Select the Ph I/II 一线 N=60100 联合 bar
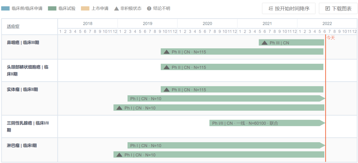Image resolution: width=358 pixels, height=163 pixels. point(267,123)
